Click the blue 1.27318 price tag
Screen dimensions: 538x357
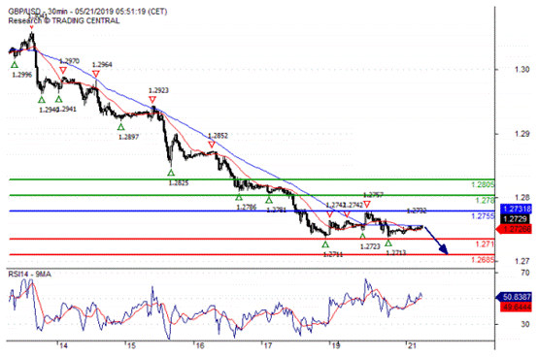517,209
